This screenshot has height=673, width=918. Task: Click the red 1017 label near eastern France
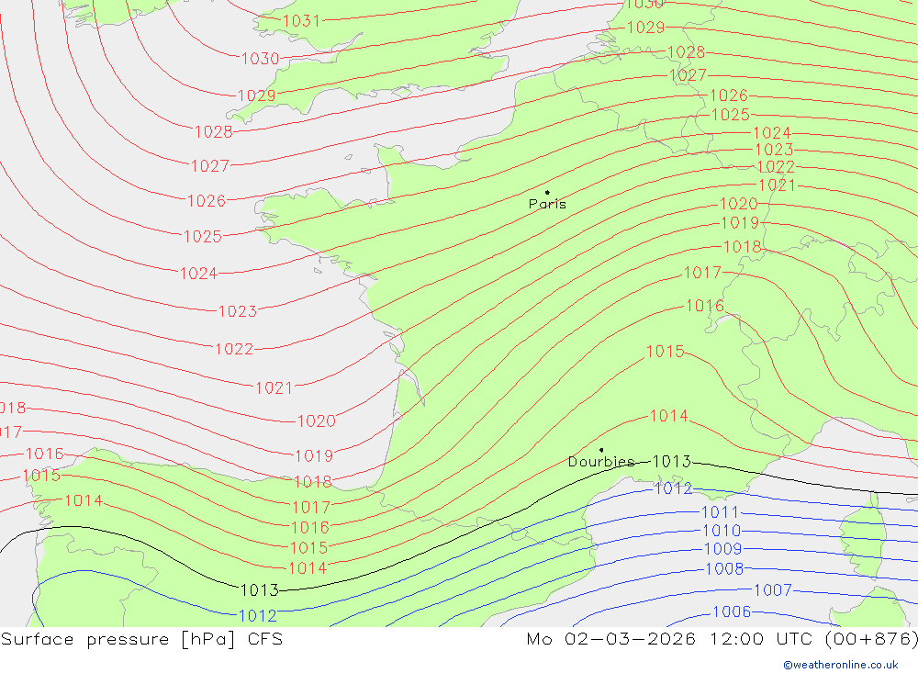(x=702, y=273)
